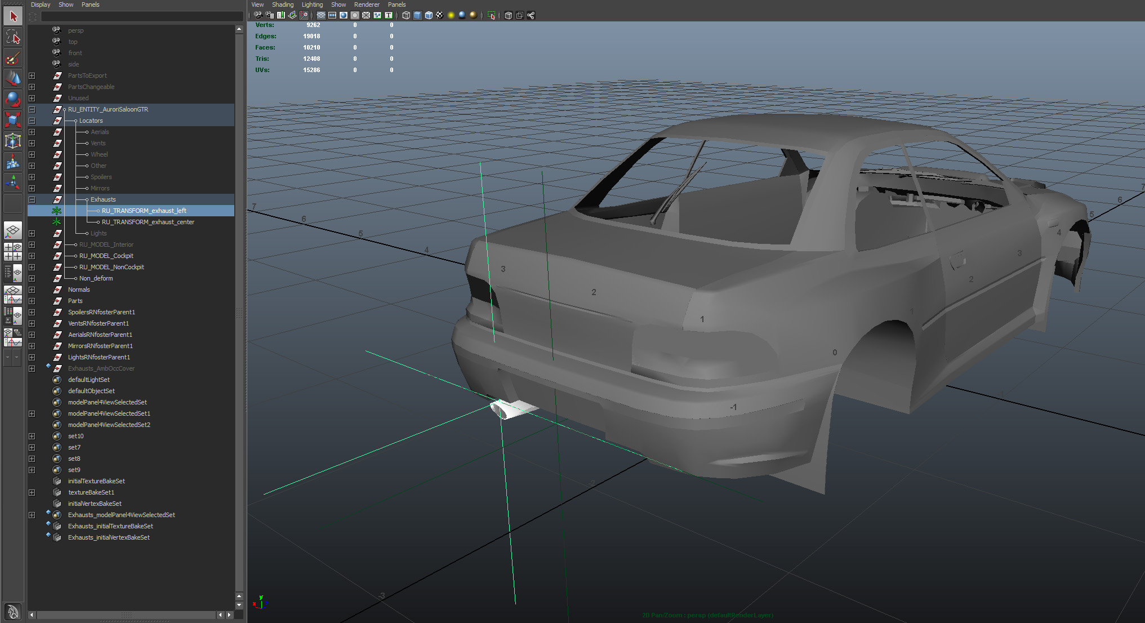Open the viewport Shading menu

coord(282,5)
